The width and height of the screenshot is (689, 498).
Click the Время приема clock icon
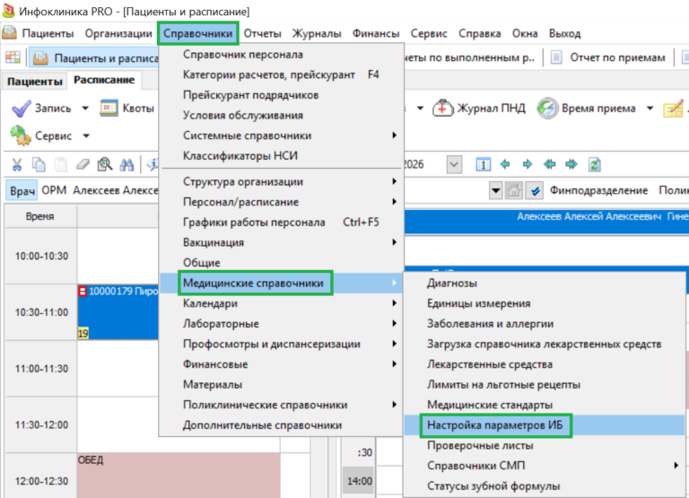[547, 109]
